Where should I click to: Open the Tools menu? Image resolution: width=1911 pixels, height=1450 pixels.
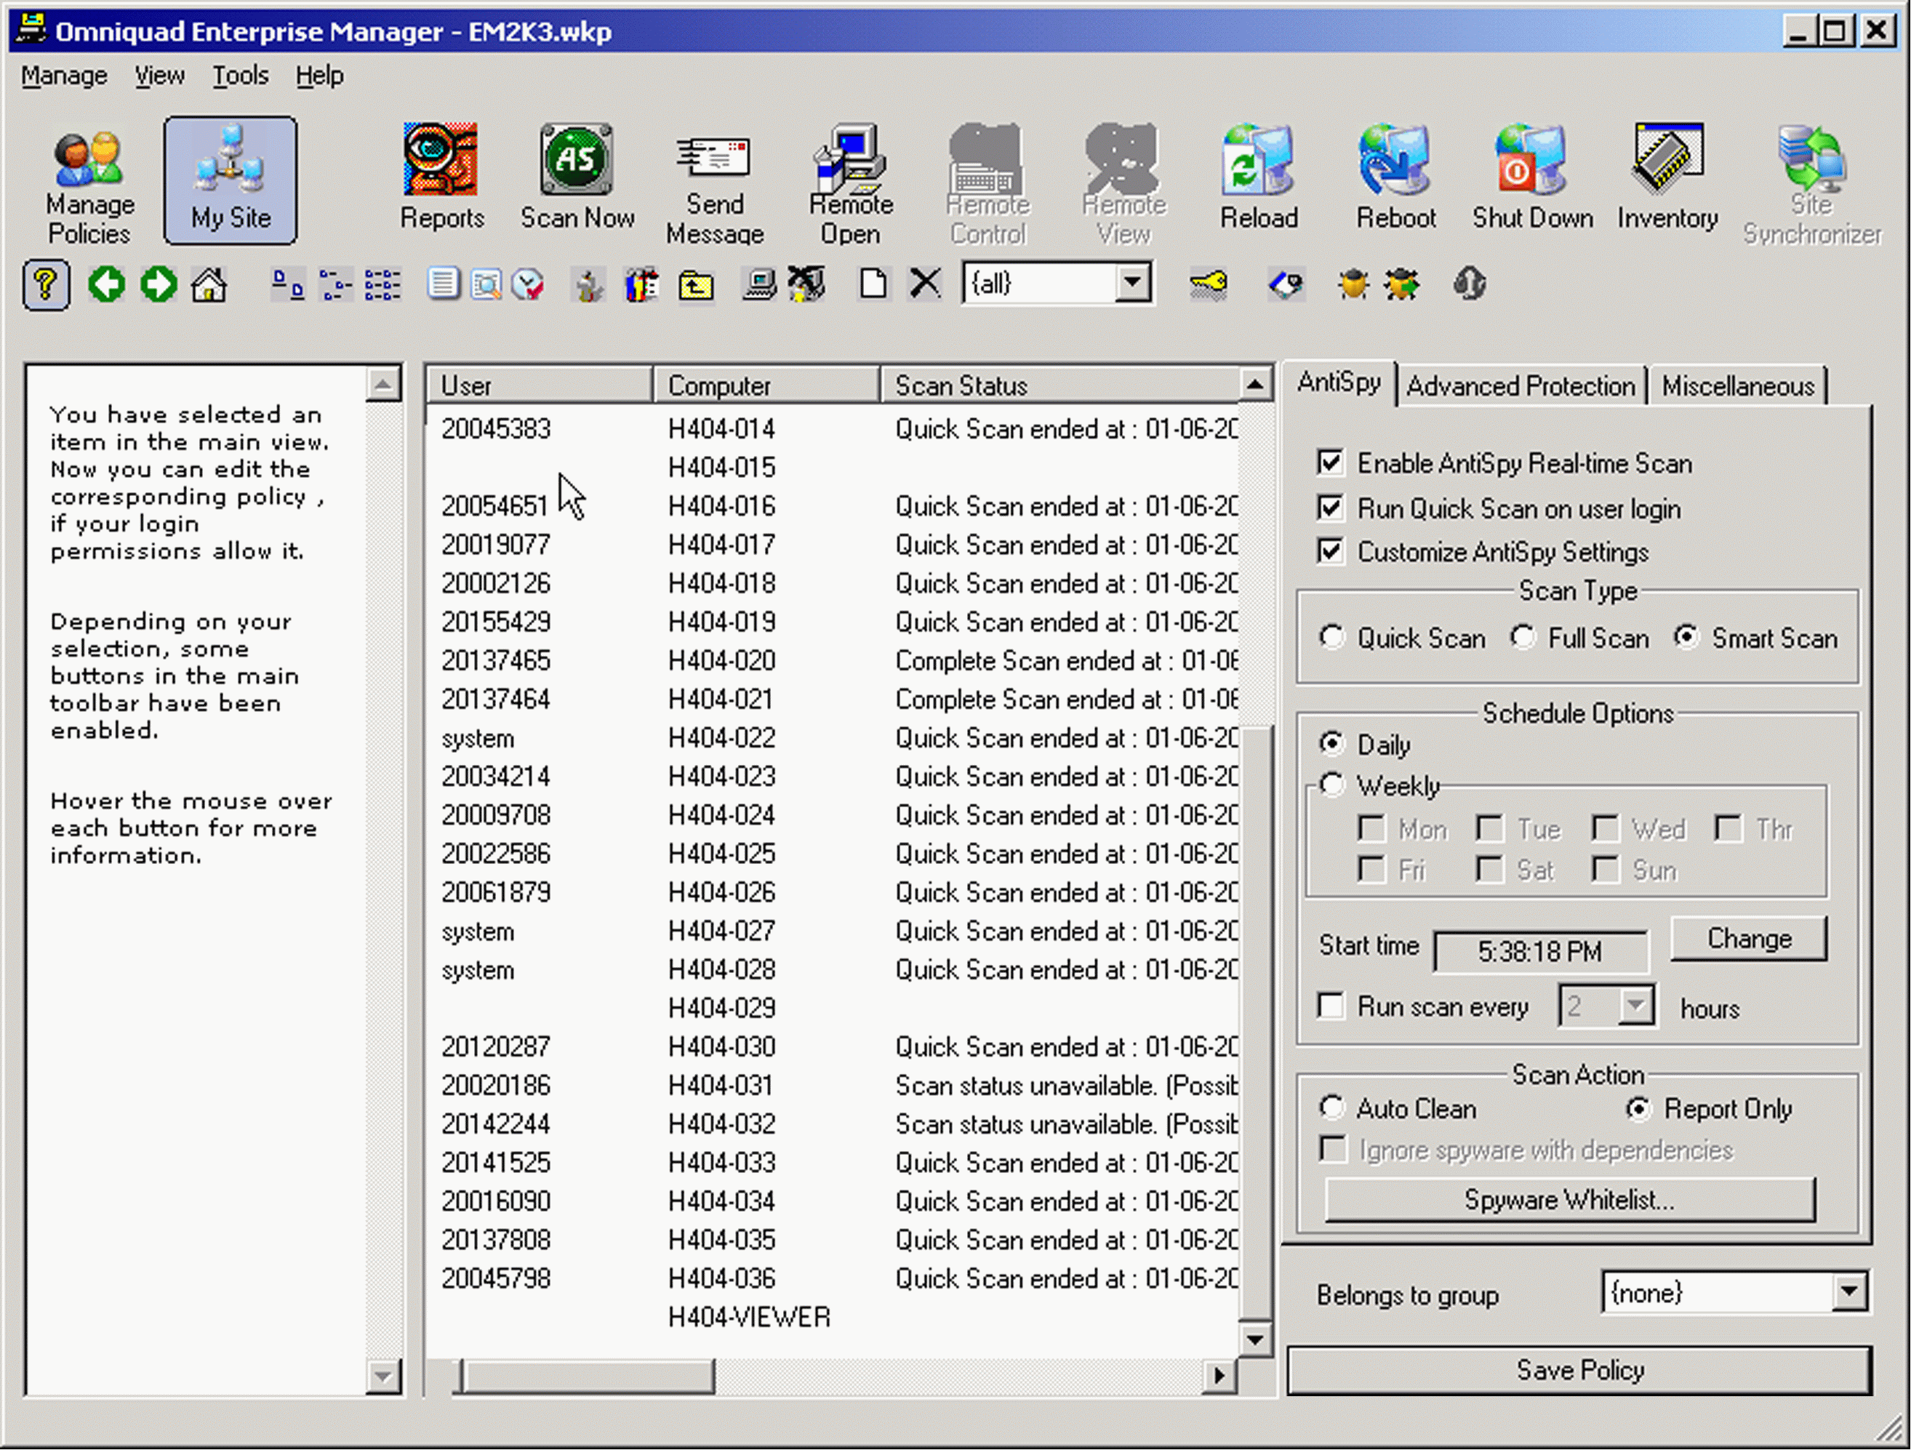point(240,76)
